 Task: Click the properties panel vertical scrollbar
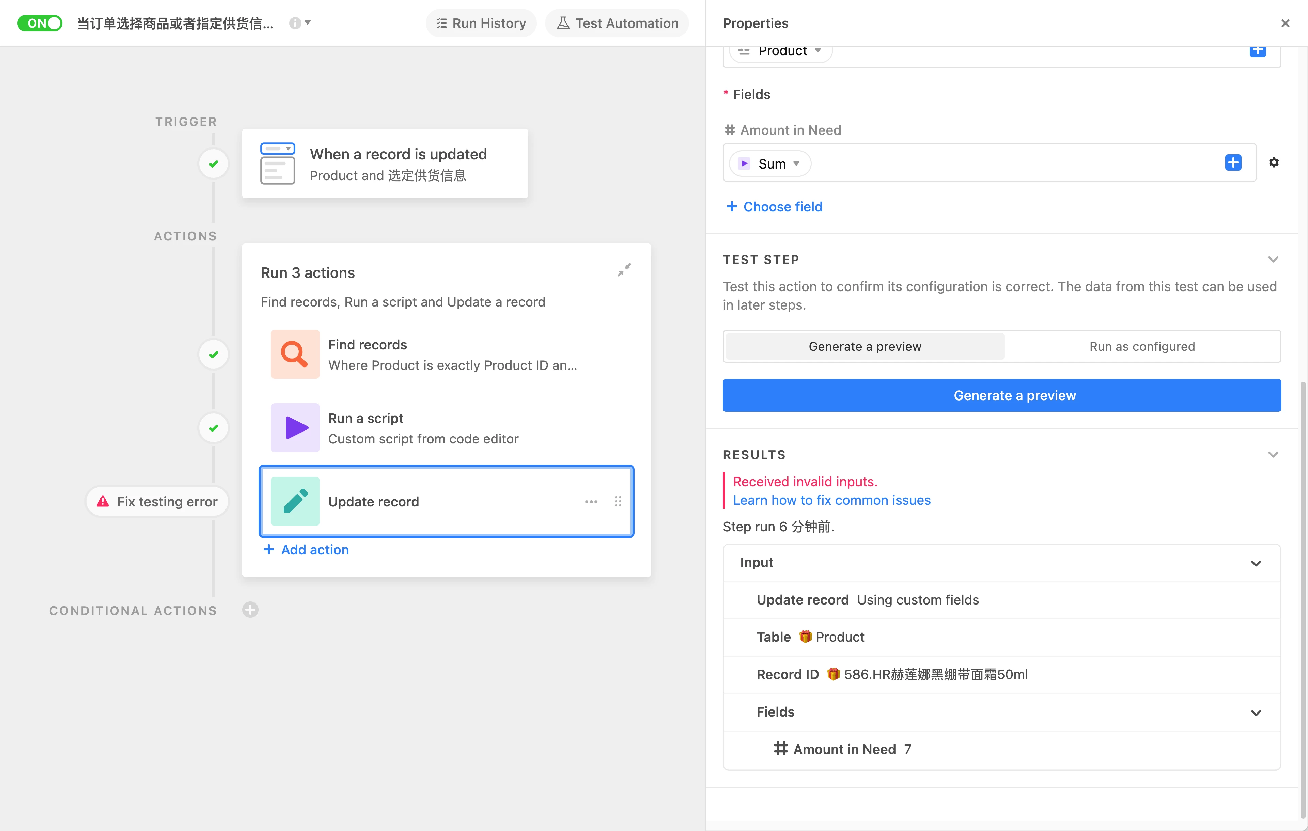(x=1302, y=597)
